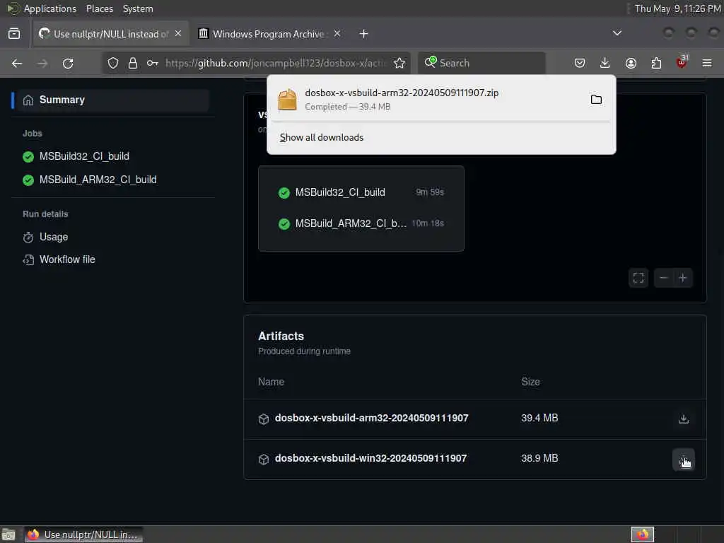
Task: Open the tracking protection shield icon
Action: pyautogui.click(x=113, y=63)
